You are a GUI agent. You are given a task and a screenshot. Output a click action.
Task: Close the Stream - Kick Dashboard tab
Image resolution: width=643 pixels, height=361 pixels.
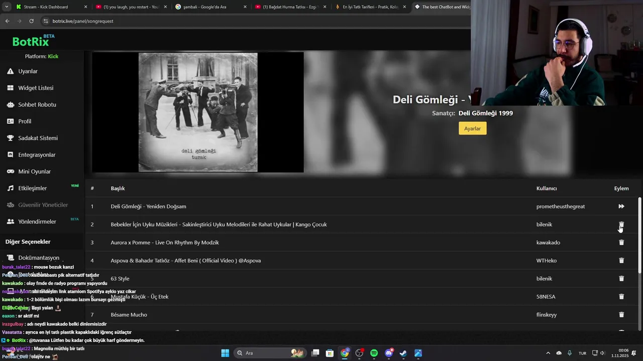(85, 7)
